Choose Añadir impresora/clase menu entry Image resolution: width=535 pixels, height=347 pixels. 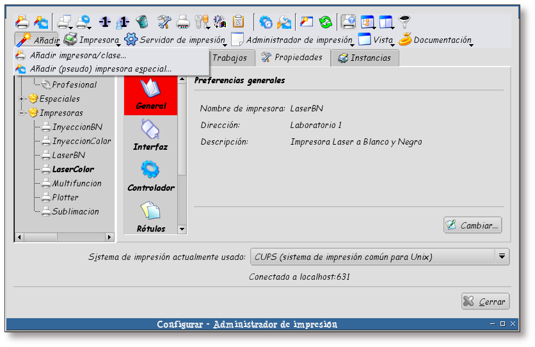pos(78,55)
